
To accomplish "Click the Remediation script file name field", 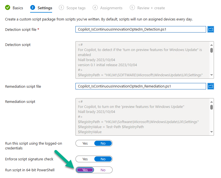I will [x=141, y=86].
